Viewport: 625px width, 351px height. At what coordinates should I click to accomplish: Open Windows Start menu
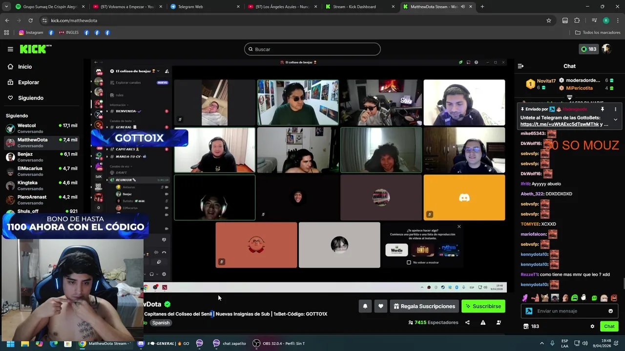10,343
